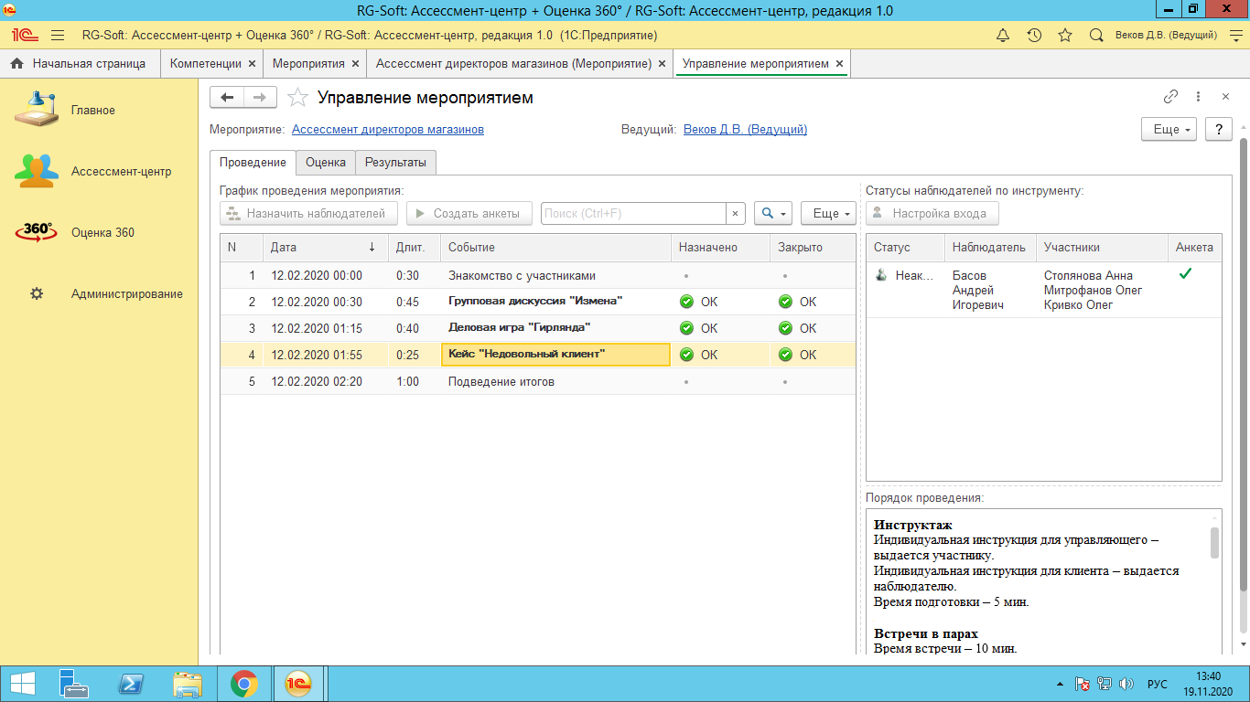Copy link to this form icon
1250x702 pixels.
pos(1170,97)
